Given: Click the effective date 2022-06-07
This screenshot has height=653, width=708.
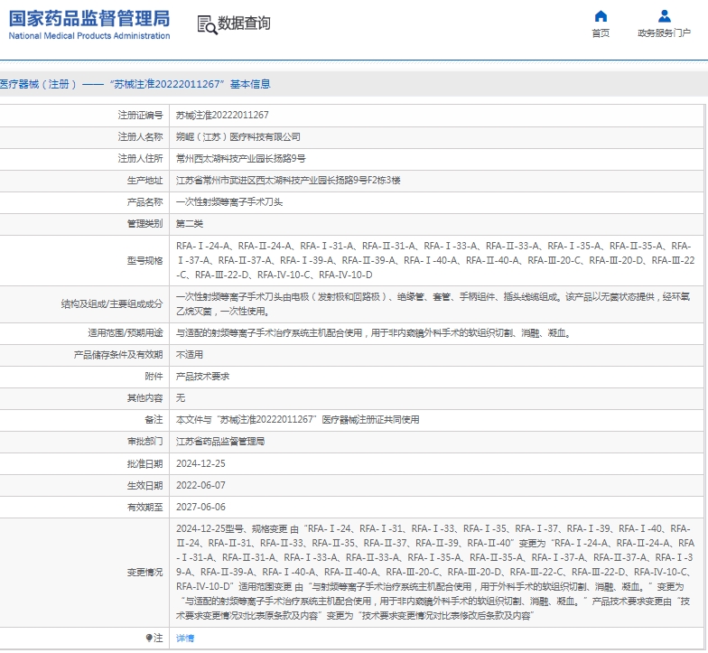Looking at the screenshot, I should point(200,486).
